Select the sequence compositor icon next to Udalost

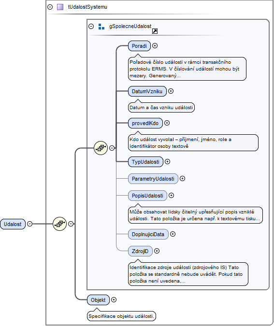point(60,224)
